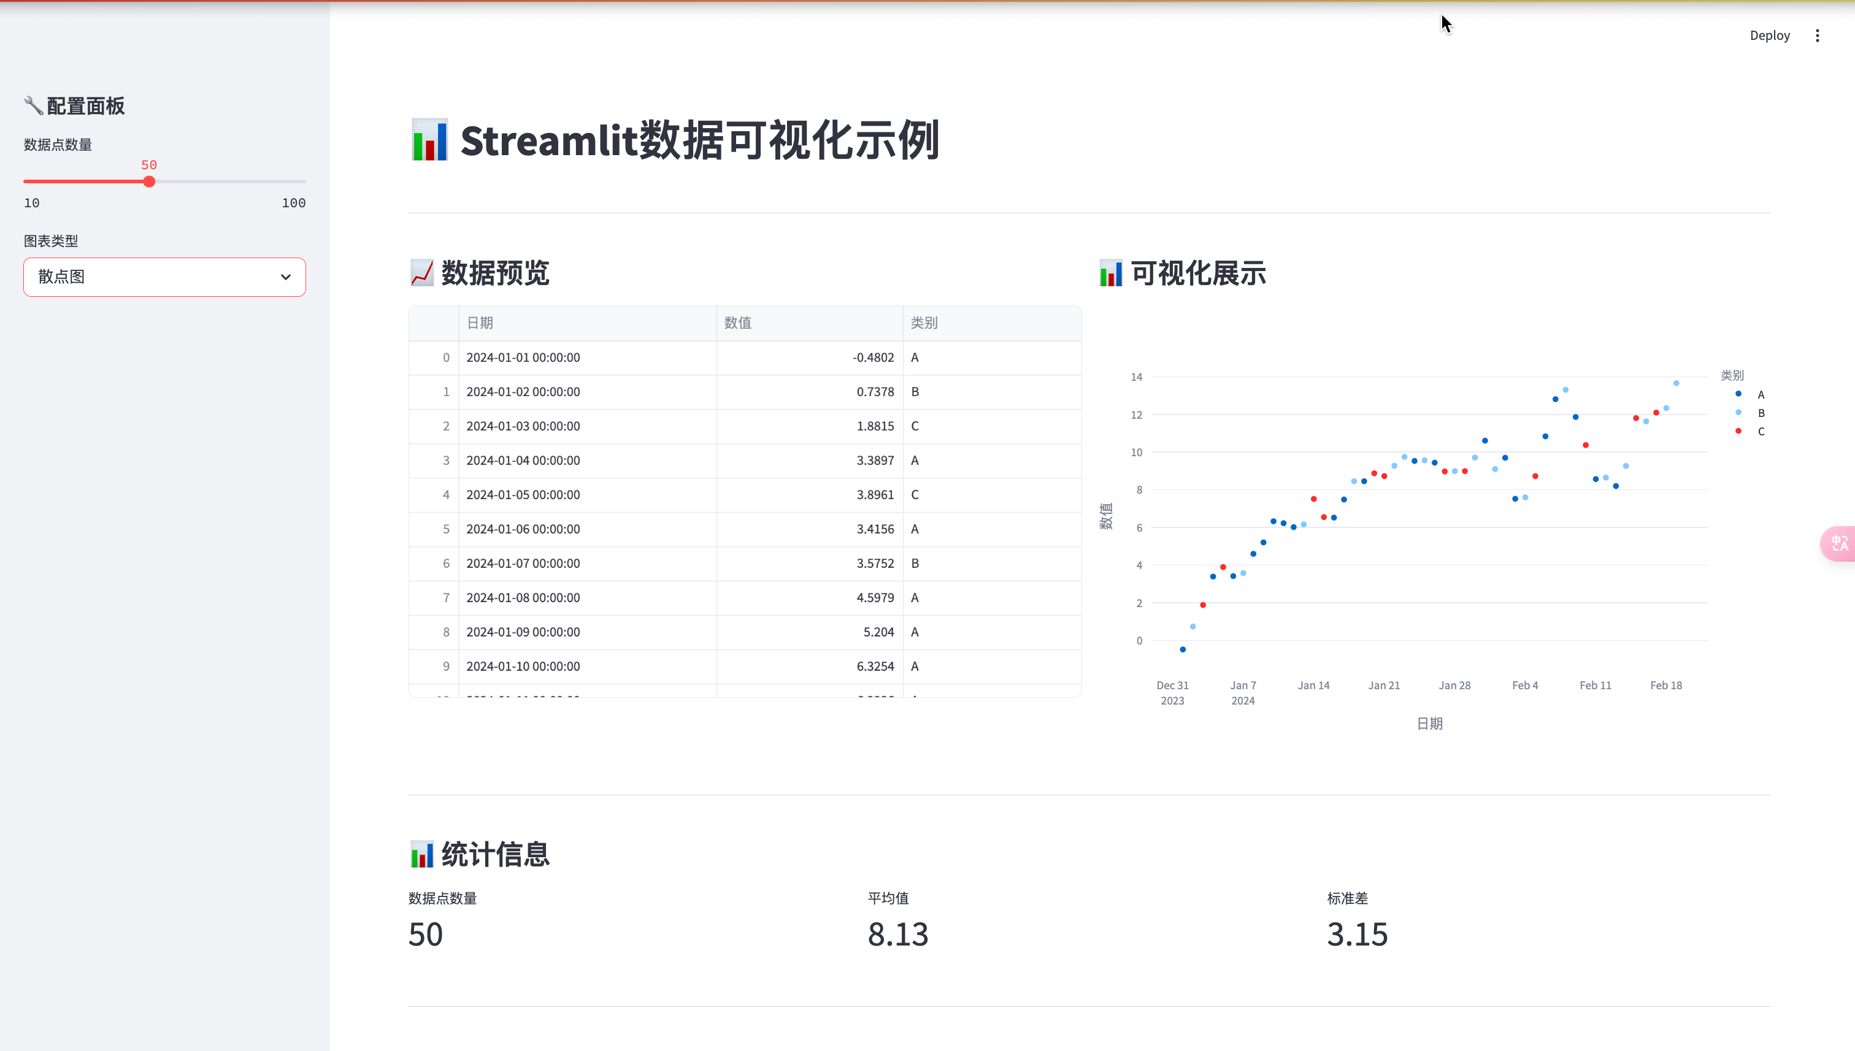
Task: Click the bar chart icon beside 统计信息
Action: click(x=421, y=854)
